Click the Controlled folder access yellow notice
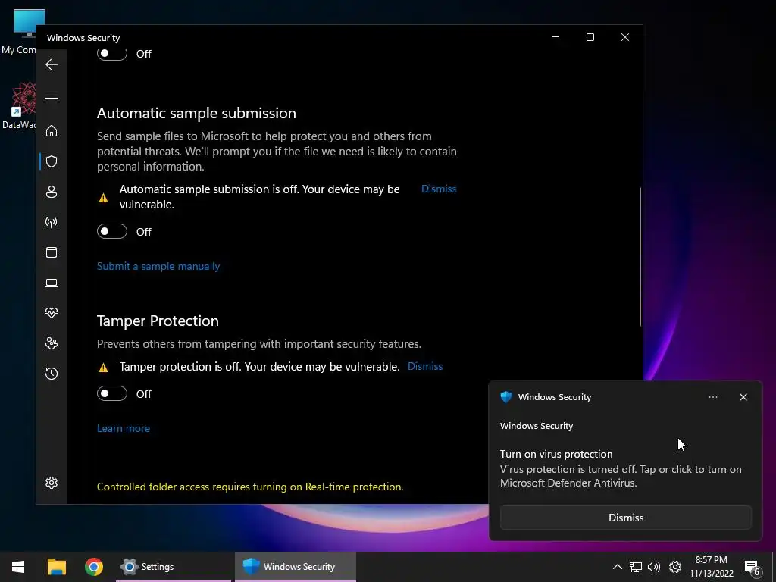This screenshot has height=582, width=776. coord(250,487)
